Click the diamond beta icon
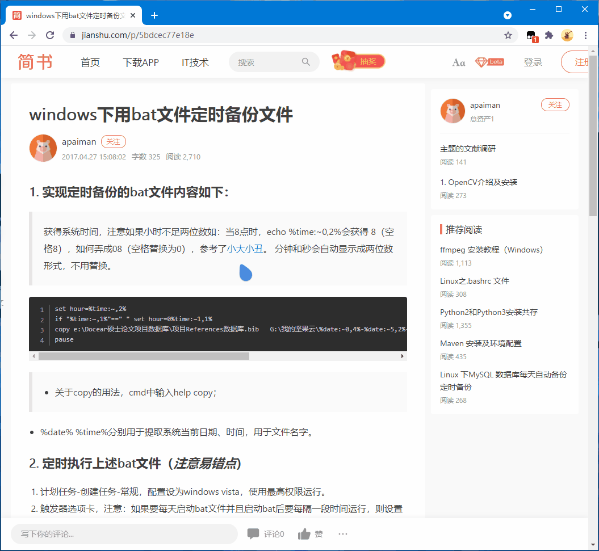This screenshot has width=599, height=551. (x=489, y=62)
